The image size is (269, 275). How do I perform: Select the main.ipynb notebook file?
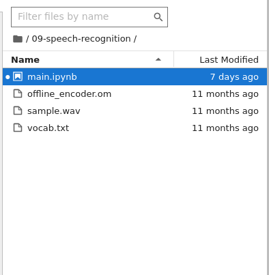pyautogui.click(x=134, y=76)
